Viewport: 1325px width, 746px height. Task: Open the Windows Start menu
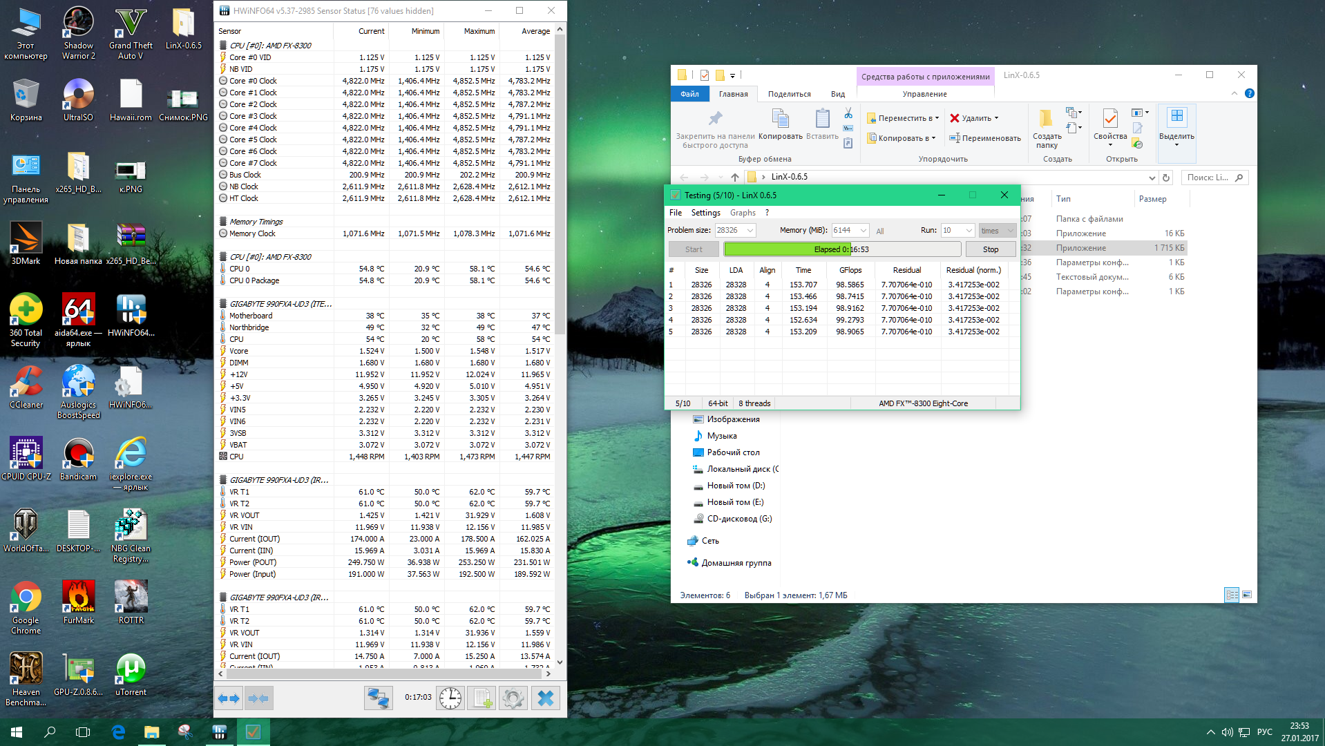pyautogui.click(x=17, y=732)
